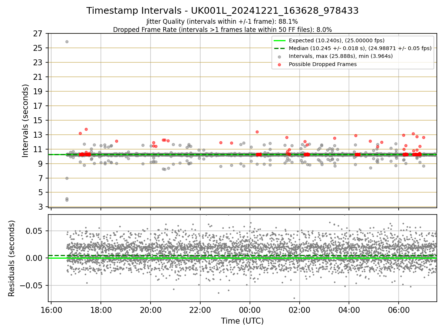Select legend entry 'Median (10.245 +/- 0.018 s)'

360,48
